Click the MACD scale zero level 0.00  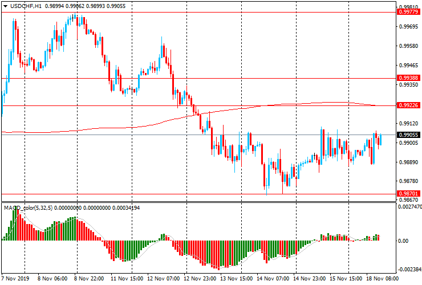point(404,241)
